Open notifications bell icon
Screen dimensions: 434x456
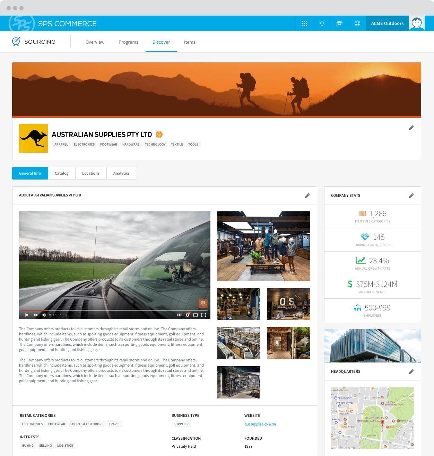322,24
